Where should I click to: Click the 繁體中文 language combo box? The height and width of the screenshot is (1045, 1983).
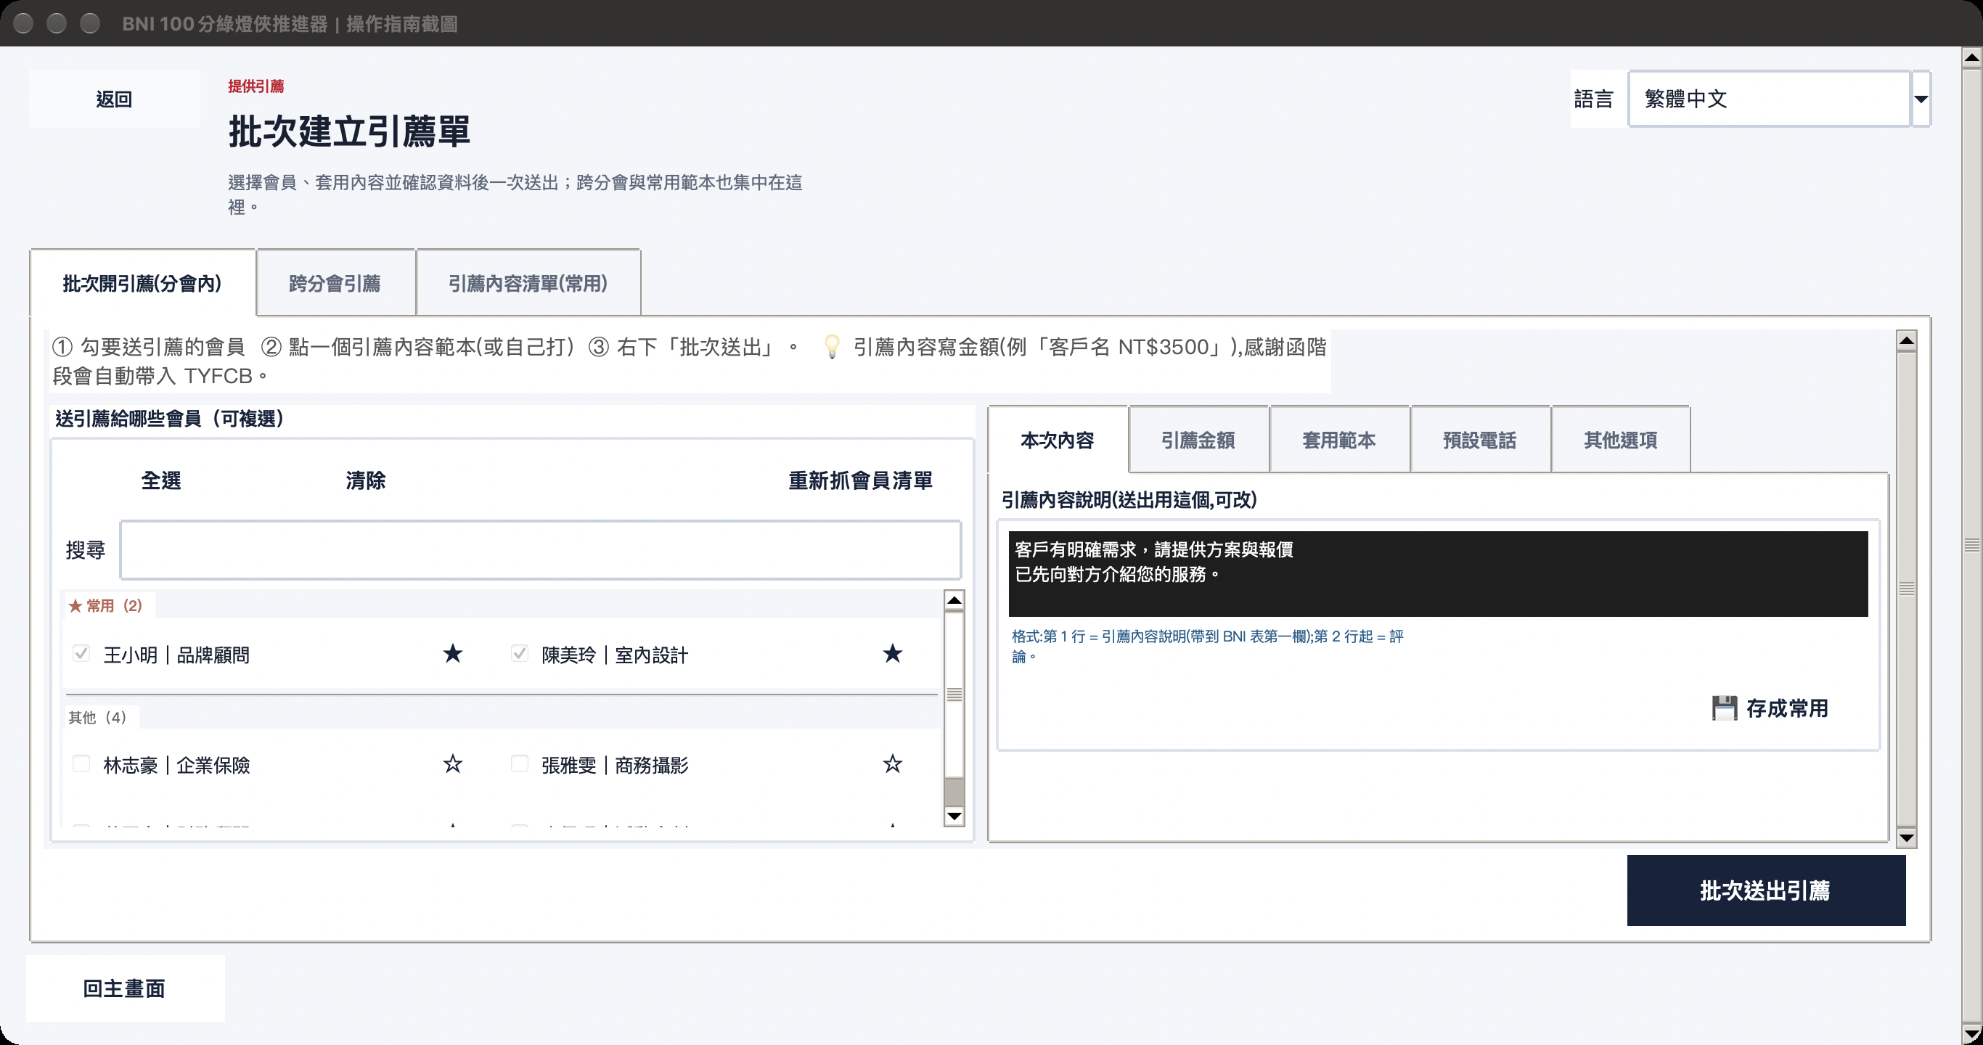pos(1769,99)
